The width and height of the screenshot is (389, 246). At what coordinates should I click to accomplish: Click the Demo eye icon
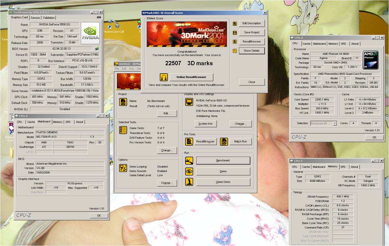[189, 171]
